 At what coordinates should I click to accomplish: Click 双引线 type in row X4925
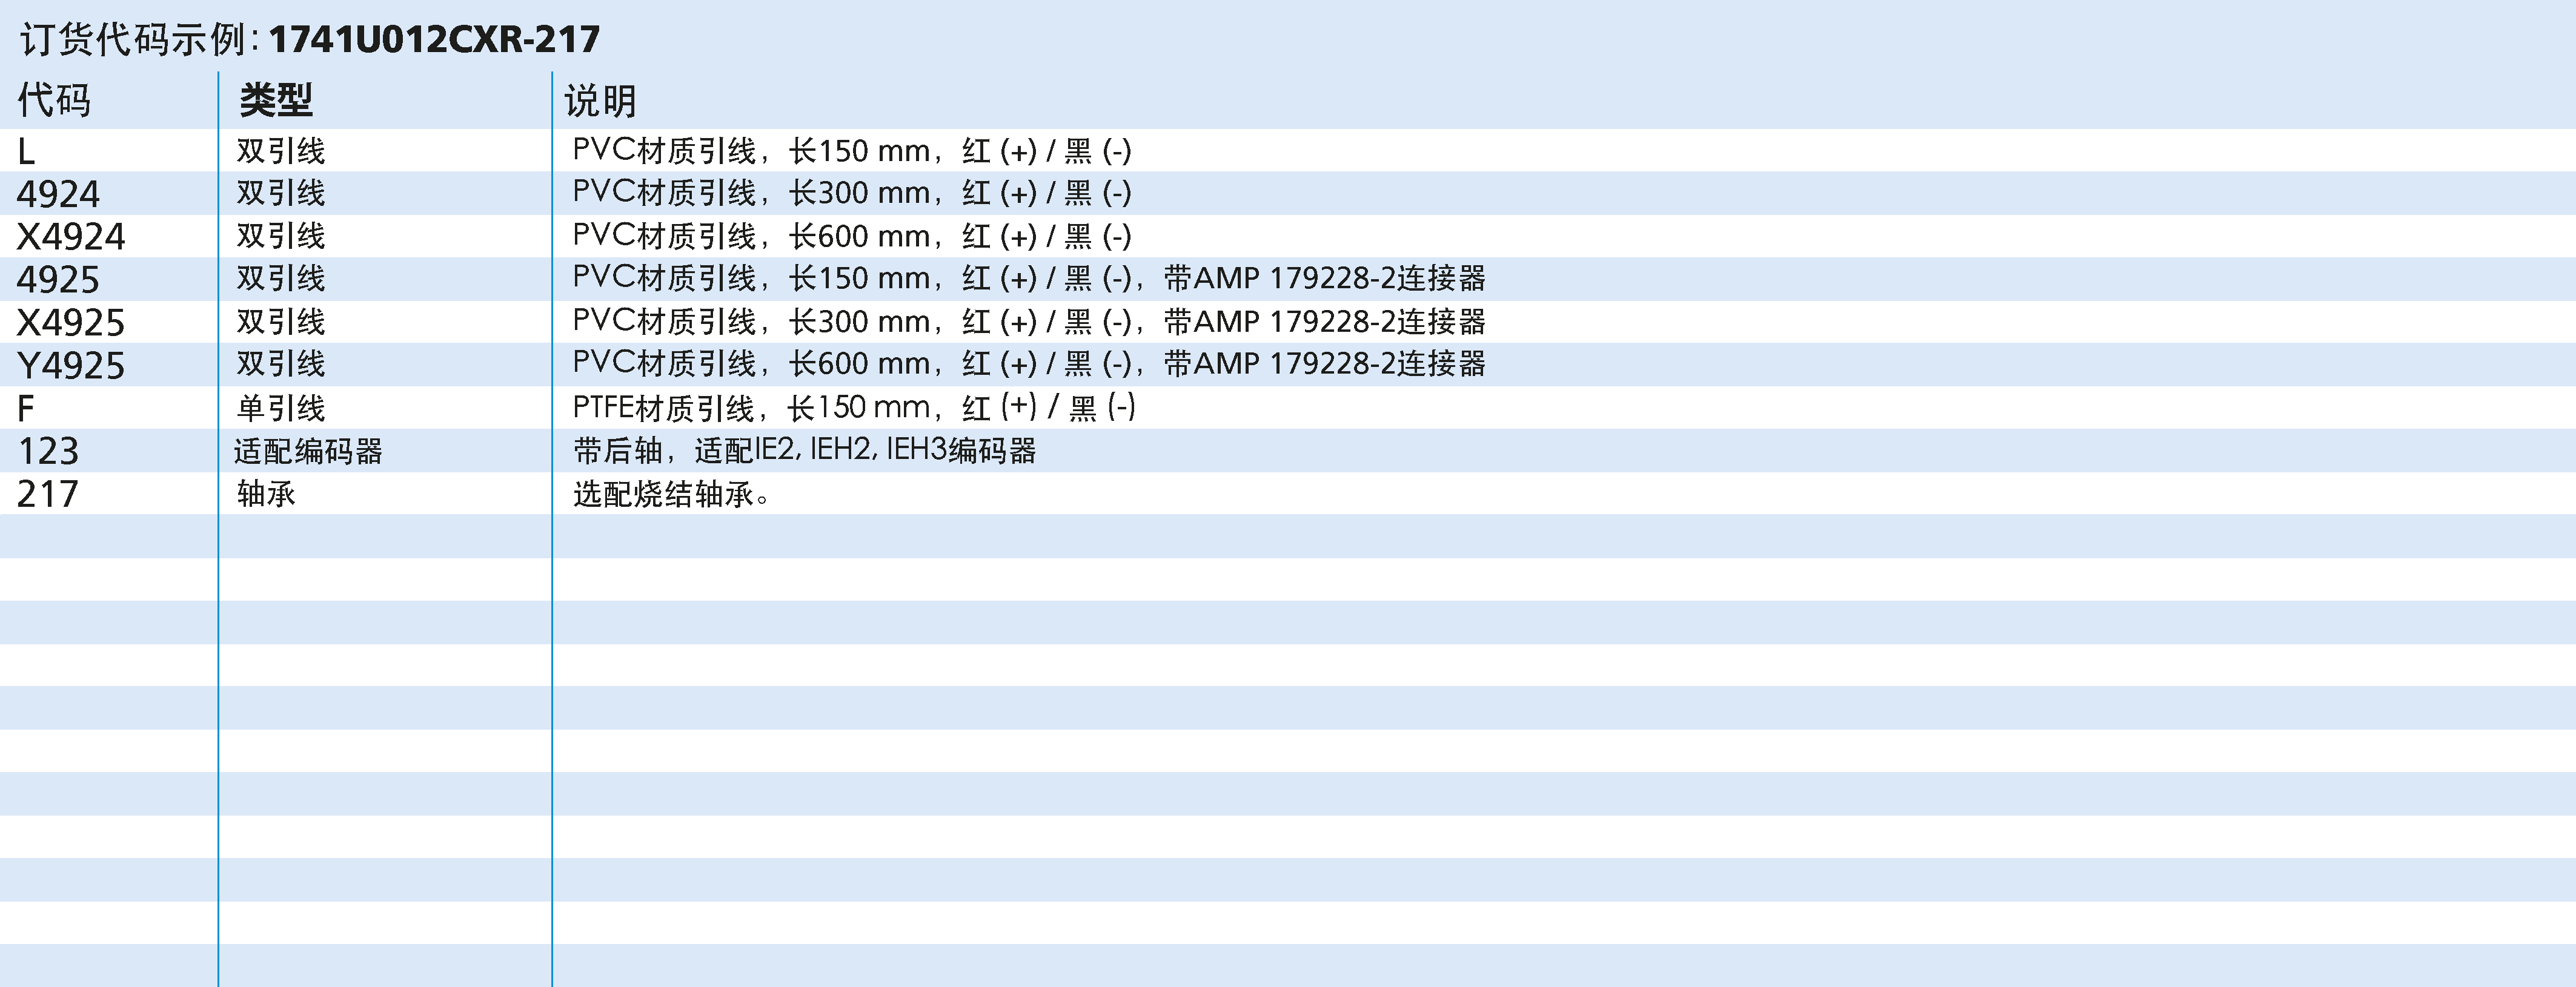pyautogui.click(x=281, y=322)
